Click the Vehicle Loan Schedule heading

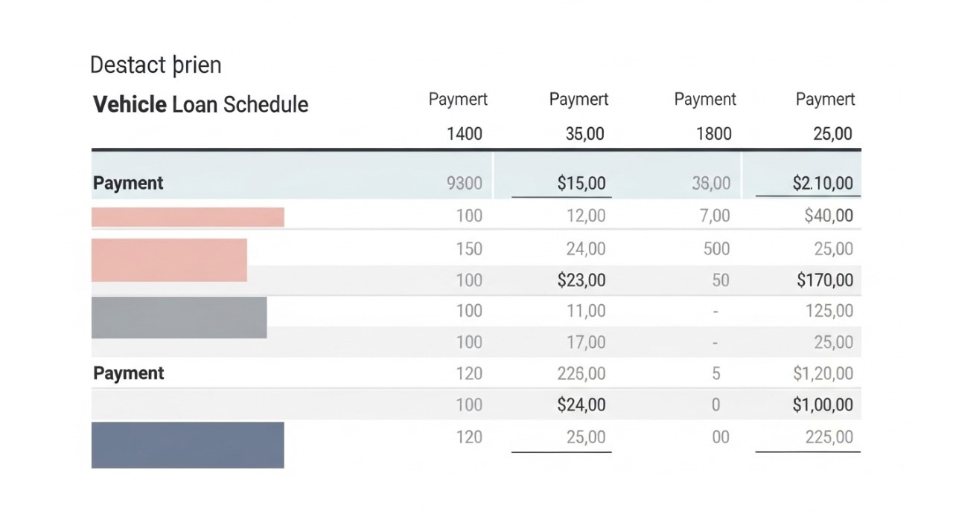point(200,104)
